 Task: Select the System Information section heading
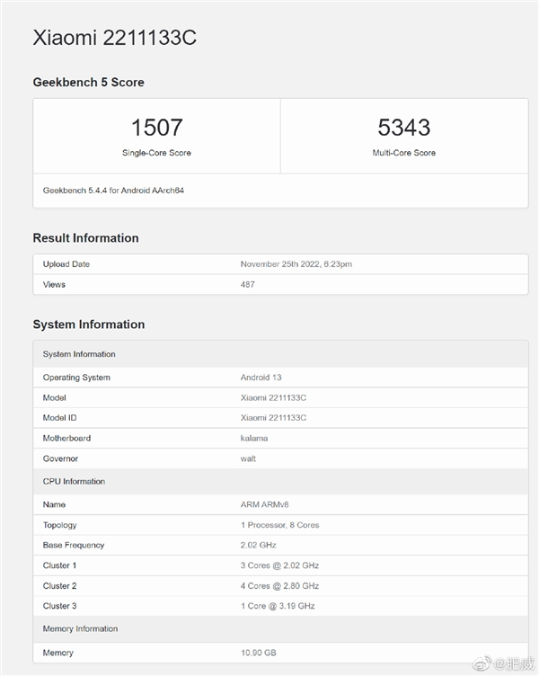88,325
